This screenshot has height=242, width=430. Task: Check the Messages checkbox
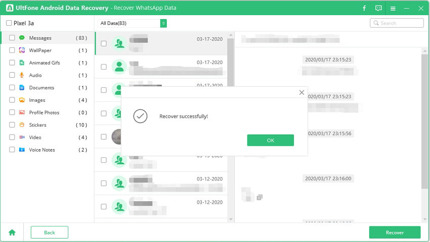pos(12,38)
